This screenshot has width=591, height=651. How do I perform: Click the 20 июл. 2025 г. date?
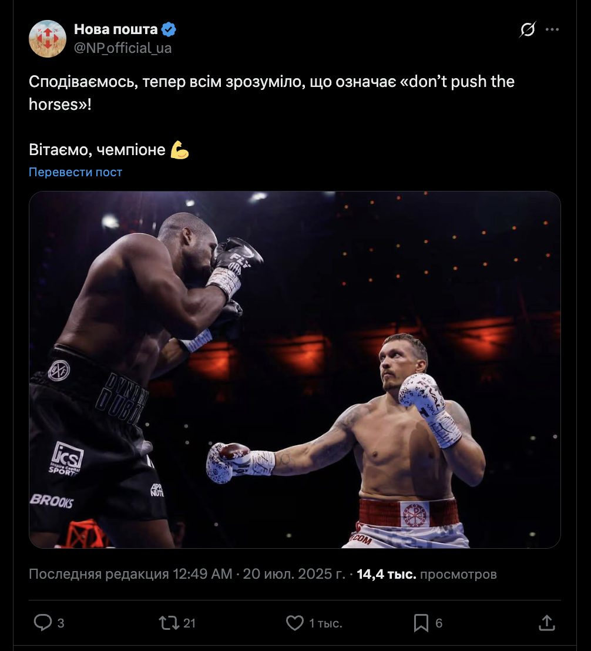pyautogui.click(x=294, y=574)
